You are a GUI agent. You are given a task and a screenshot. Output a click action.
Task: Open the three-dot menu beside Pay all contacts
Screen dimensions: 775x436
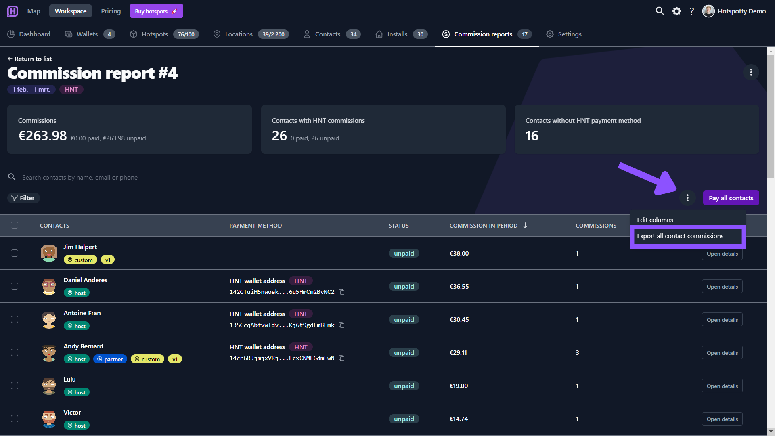[687, 198]
